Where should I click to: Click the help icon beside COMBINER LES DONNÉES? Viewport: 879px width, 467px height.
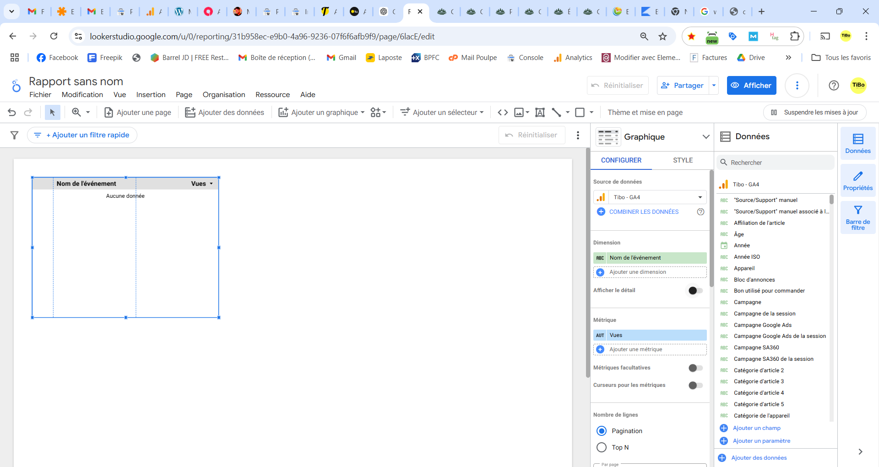(x=700, y=212)
